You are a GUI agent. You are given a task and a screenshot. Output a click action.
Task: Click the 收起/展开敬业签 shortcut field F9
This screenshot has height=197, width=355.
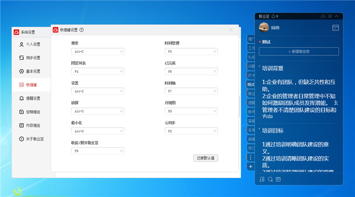97,151
